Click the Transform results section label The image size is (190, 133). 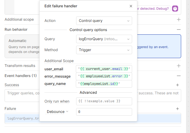[x=20, y=66]
